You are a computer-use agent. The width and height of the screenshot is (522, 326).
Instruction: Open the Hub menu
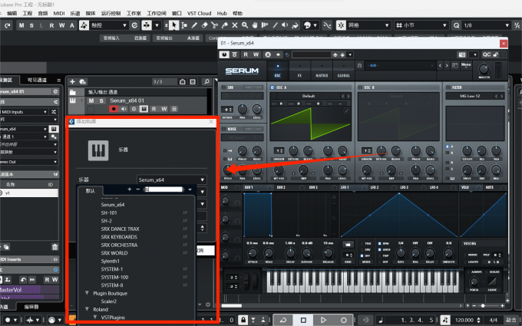(222, 13)
